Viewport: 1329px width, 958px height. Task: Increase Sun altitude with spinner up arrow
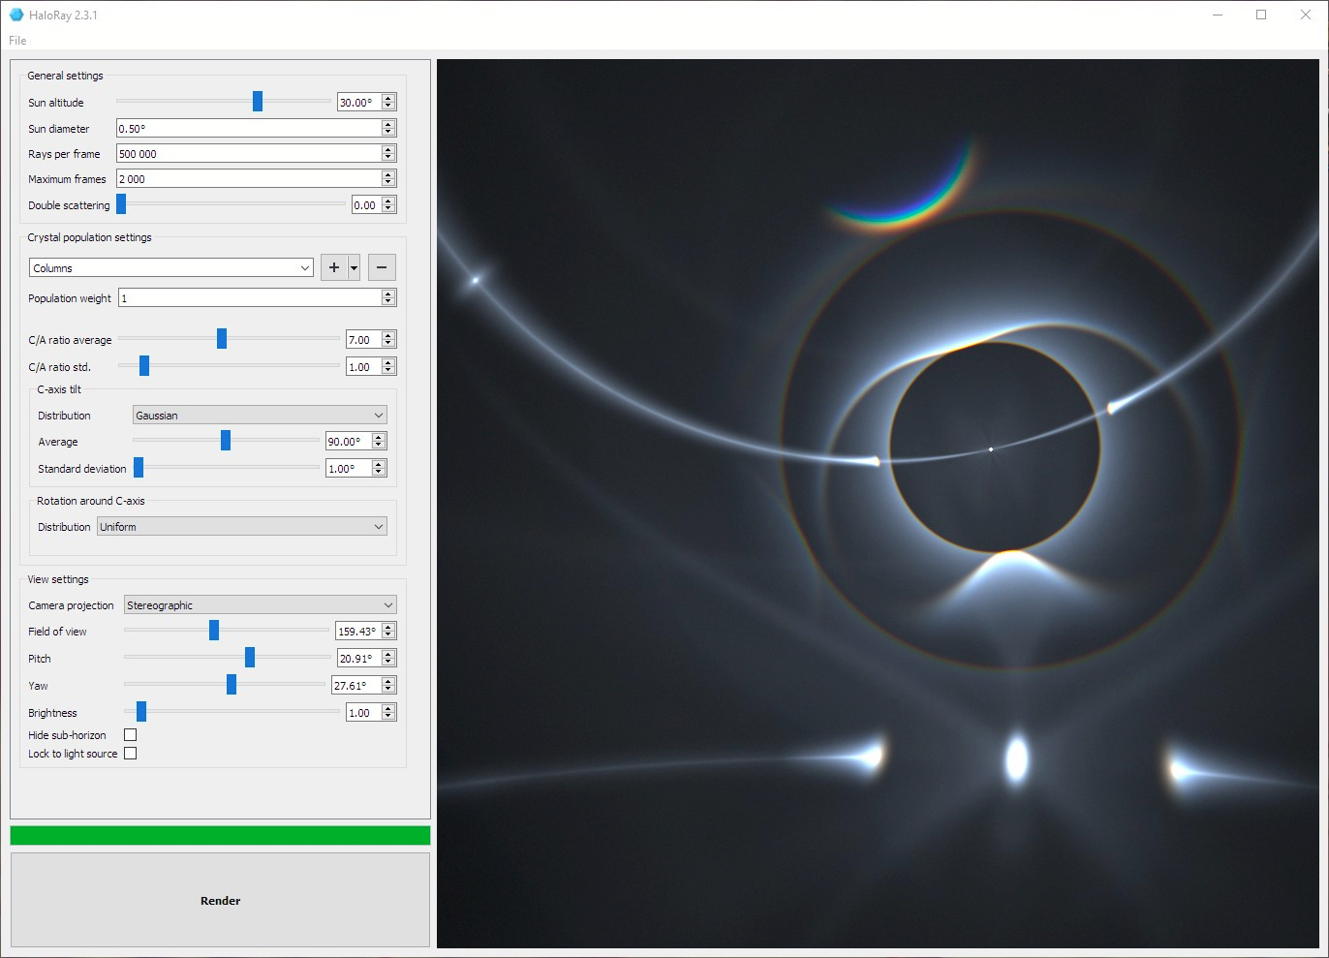388,99
